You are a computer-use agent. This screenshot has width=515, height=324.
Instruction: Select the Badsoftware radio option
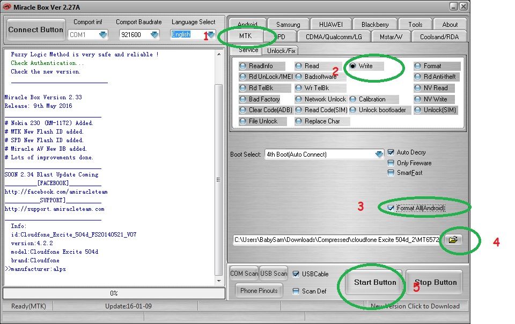[299, 77]
